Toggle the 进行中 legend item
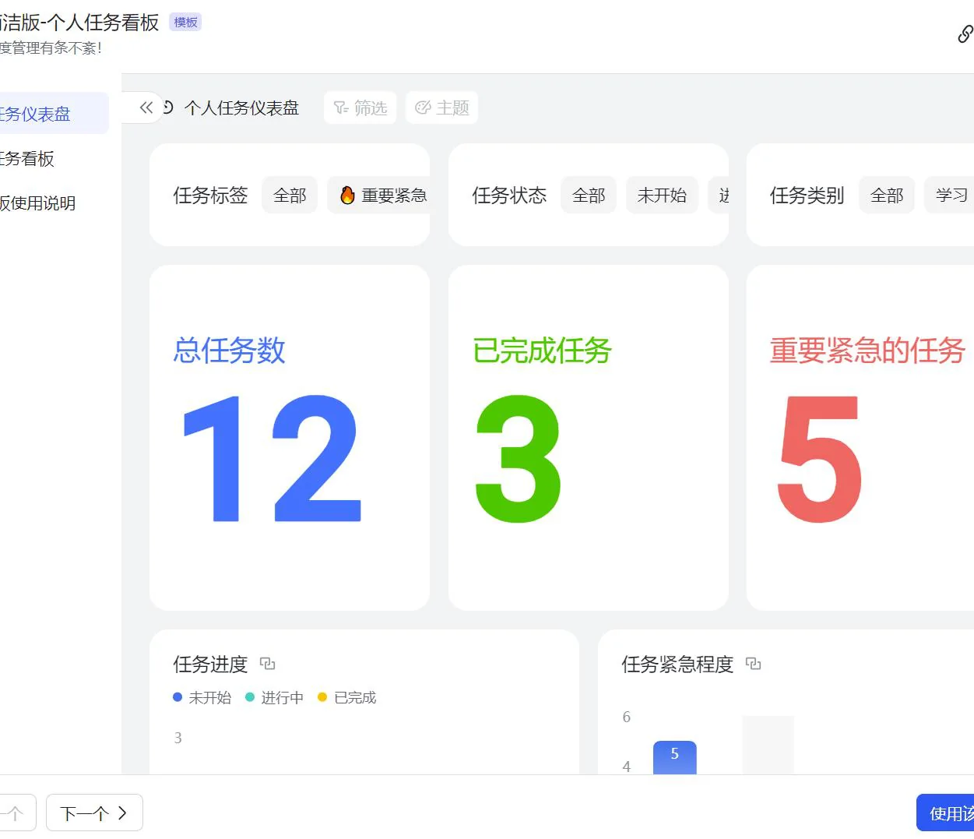 274,697
